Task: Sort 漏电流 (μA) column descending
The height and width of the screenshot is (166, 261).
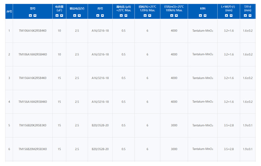Action: coord(126,16)
